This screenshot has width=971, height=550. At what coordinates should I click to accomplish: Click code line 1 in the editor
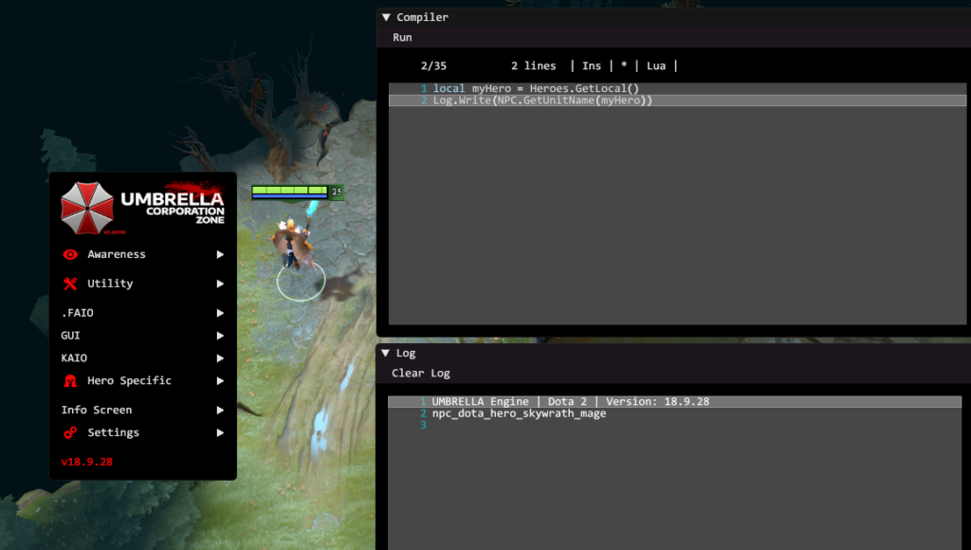click(536, 88)
